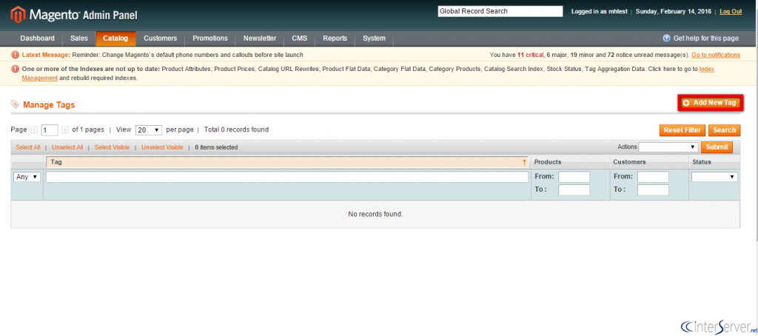This screenshot has height=336, width=758.
Task: Click the page number input field
Action: pyautogui.click(x=50, y=130)
